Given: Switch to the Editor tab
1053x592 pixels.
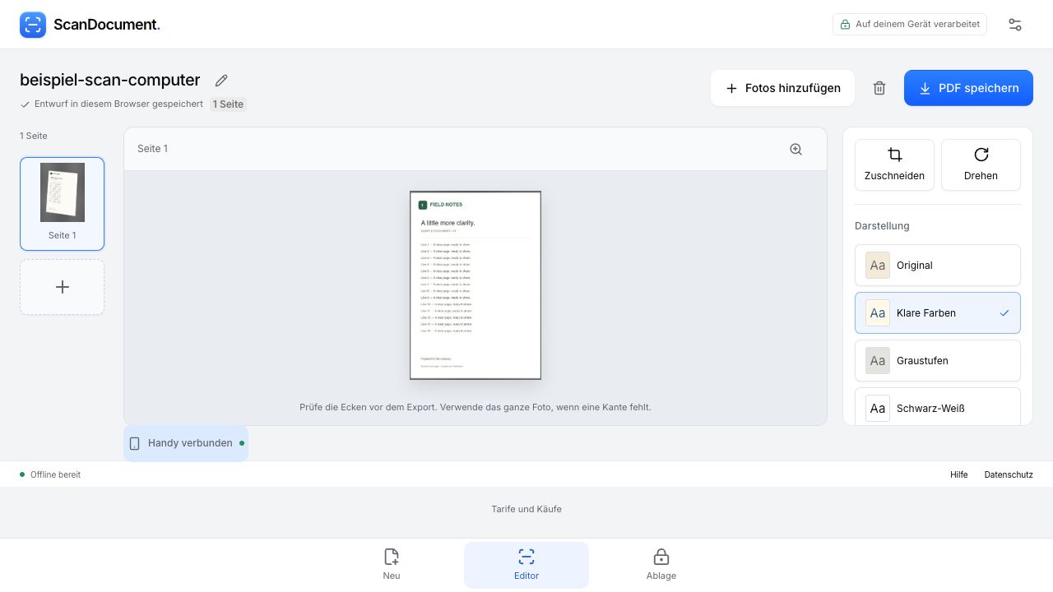Looking at the screenshot, I should (526, 565).
